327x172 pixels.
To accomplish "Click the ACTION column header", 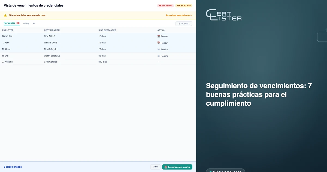I will pyautogui.click(x=161, y=30).
